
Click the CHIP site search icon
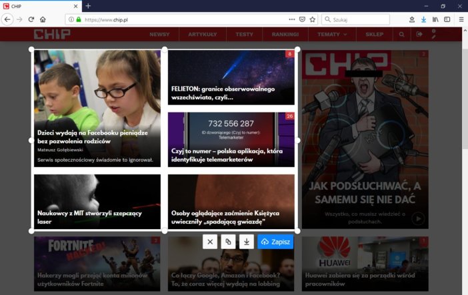(x=402, y=35)
